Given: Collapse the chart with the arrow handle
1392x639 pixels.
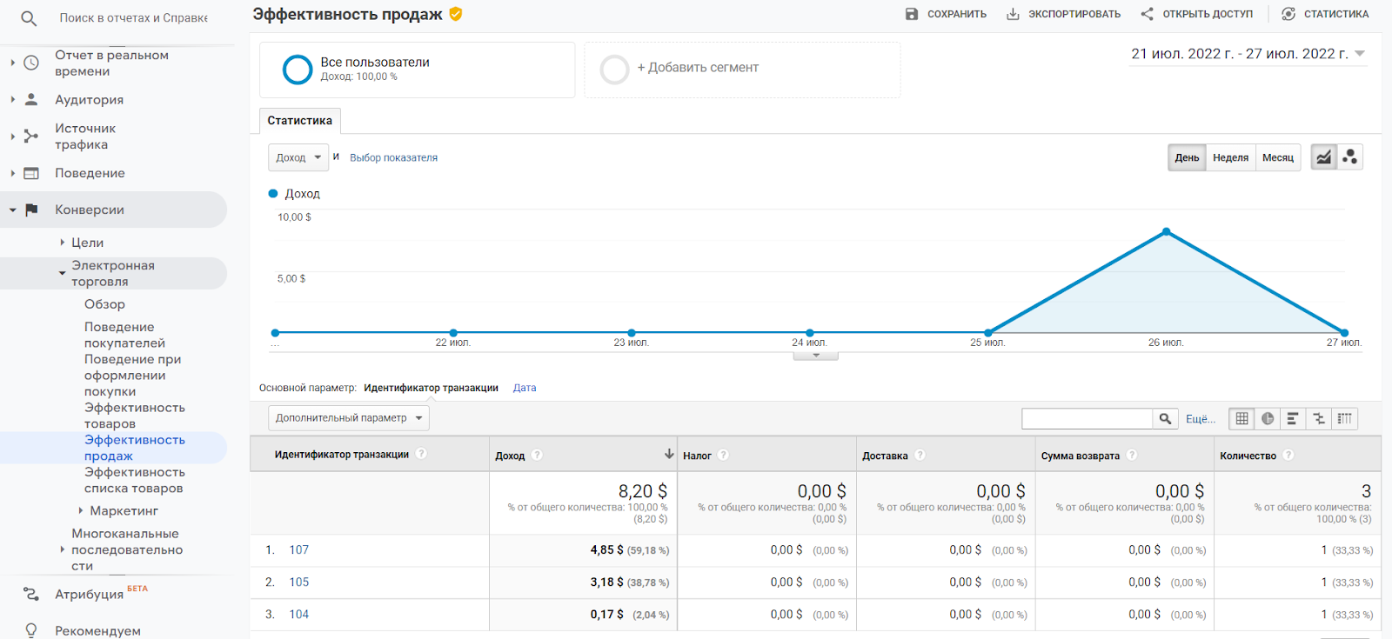Looking at the screenshot, I should point(815,356).
